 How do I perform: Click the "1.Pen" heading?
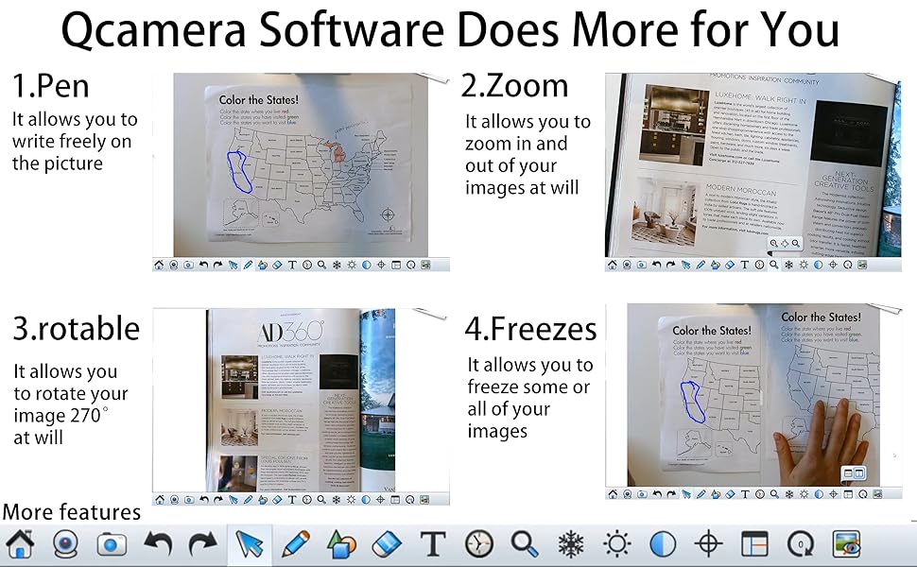point(51,87)
